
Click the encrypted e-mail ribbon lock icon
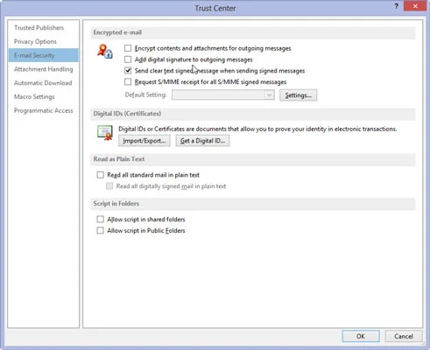pyautogui.click(x=104, y=51)
